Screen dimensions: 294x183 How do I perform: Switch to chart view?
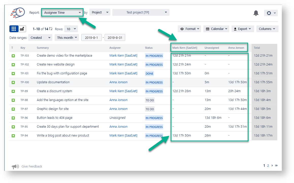point(22,29)
